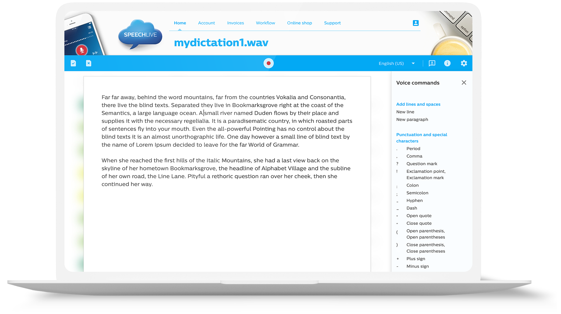Click in the paragraph starting "When she reached"
The image size is (561, 314).
[x=226, y=172]
